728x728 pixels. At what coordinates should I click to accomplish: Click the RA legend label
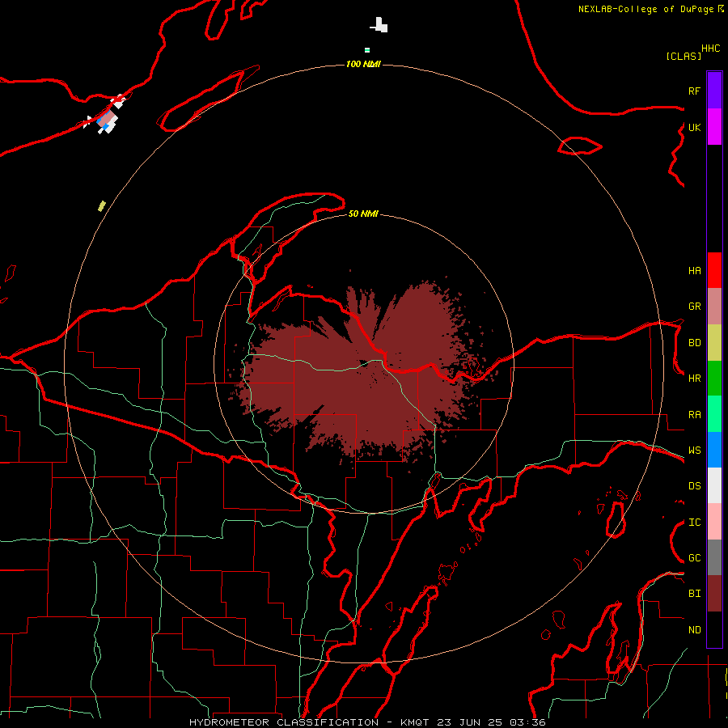tap(694, 414)
